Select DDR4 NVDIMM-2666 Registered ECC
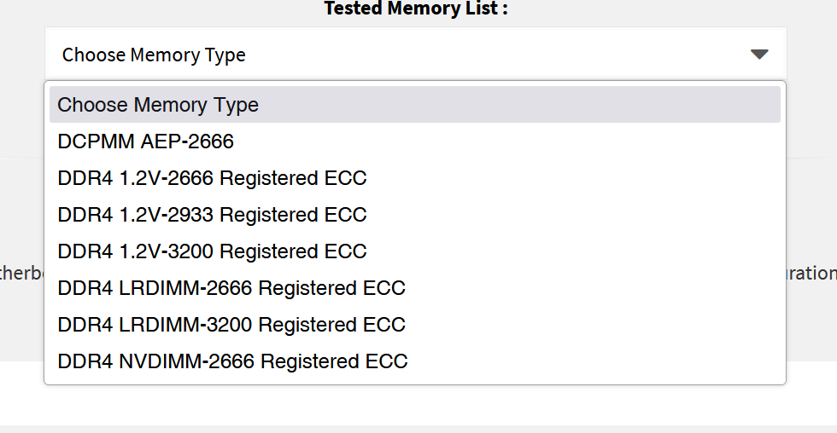The width and height of the screenshot is (837, 433). (x=233, y=361)
